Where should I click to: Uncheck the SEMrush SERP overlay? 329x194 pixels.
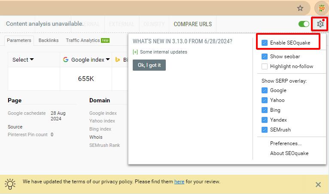point(265,130)
